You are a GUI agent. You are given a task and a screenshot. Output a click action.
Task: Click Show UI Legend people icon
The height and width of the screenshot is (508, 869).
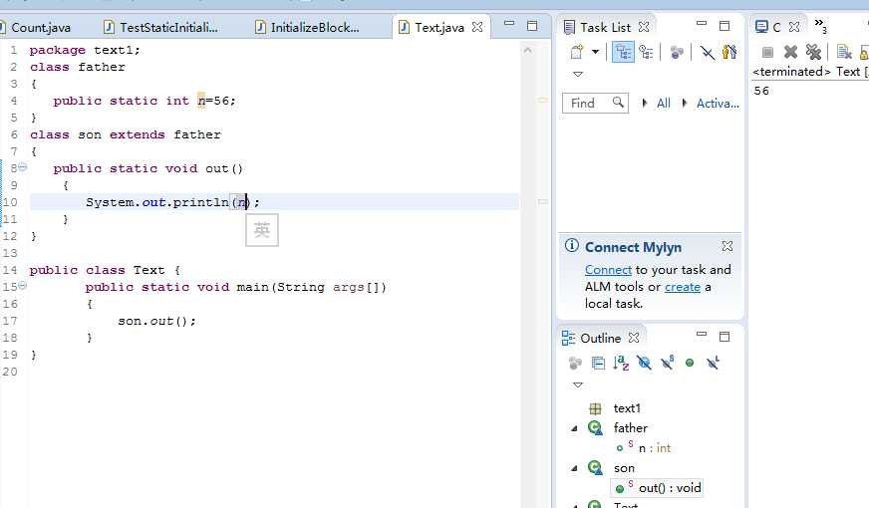tap(729, 52)
